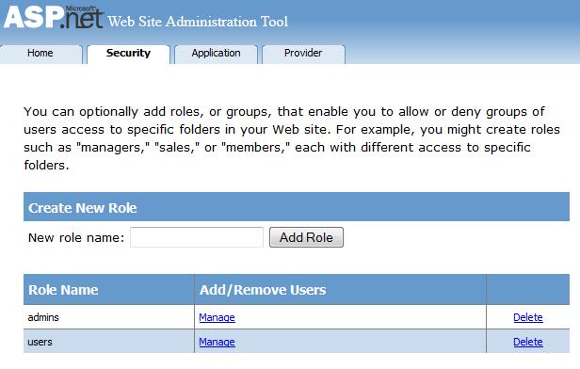Delete the users role

click(x=528, y=342)
